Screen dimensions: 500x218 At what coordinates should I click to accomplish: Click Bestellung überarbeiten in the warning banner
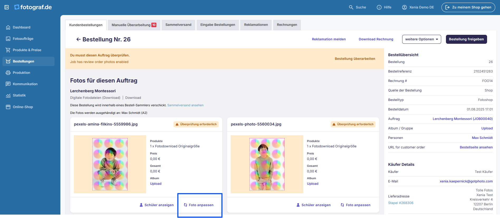pos(355,59)
